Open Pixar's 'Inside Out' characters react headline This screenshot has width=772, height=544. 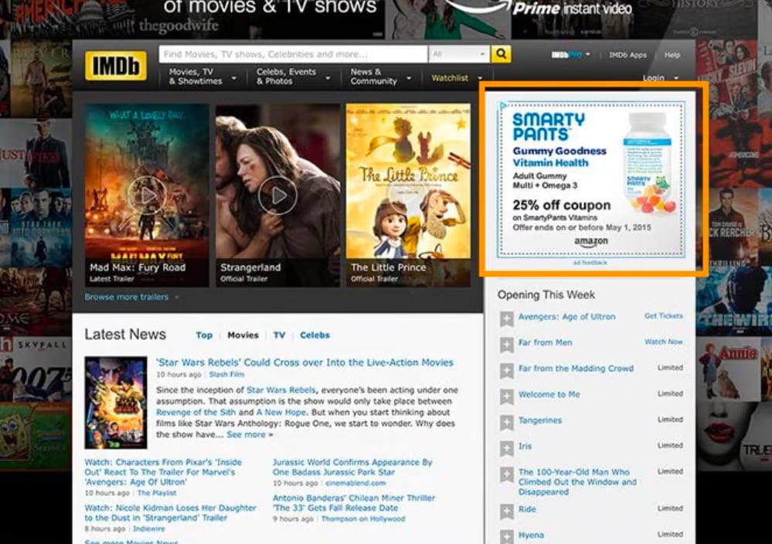pos(163,472)
